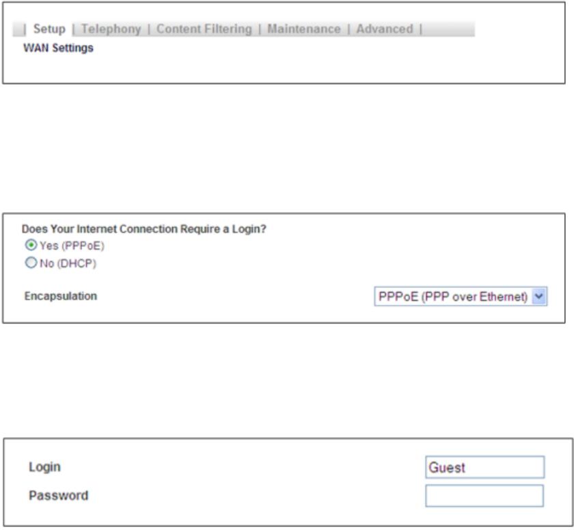578x530 pixels.
Task: Focus the Login input field
Action: (x=484, y=468)
